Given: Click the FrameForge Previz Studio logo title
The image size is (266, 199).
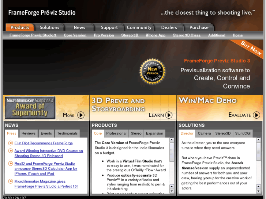Looking at the screenshot, I should pyautogui.click(x=42, y=13).
